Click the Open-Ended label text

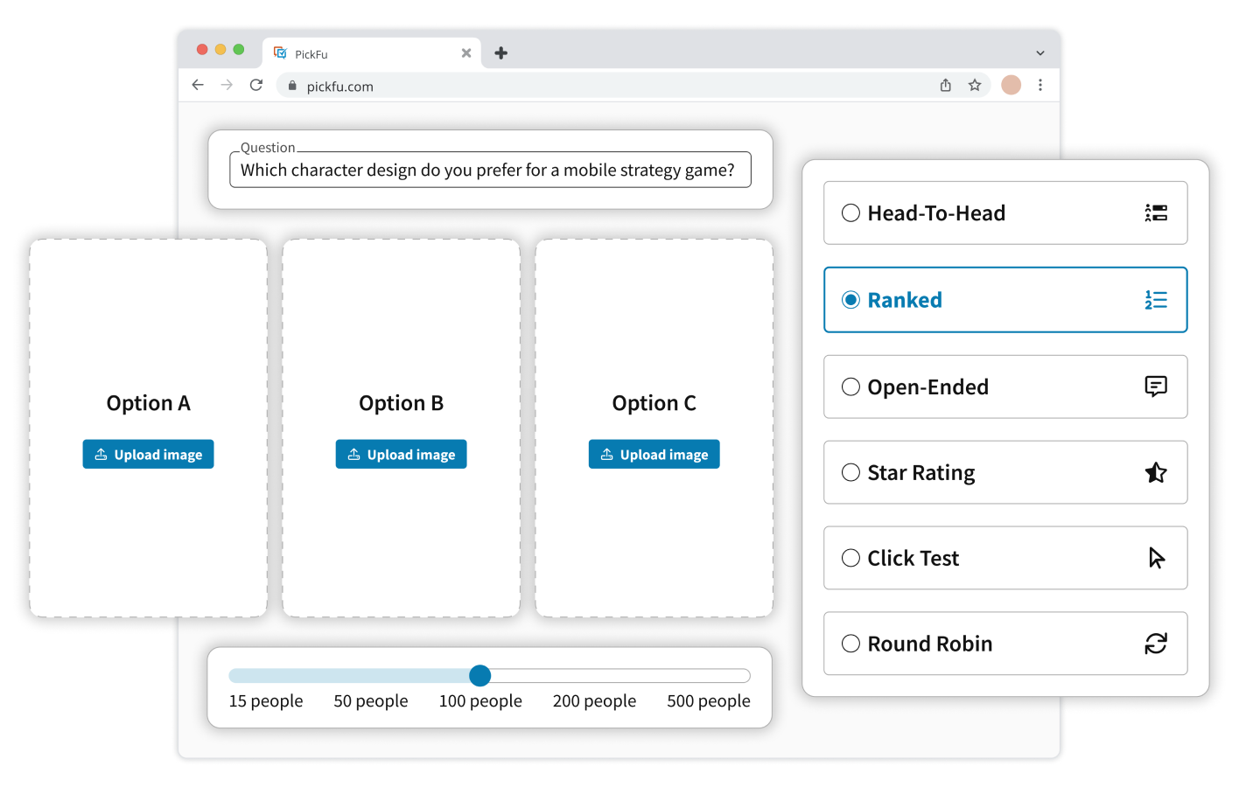[927, 387]
